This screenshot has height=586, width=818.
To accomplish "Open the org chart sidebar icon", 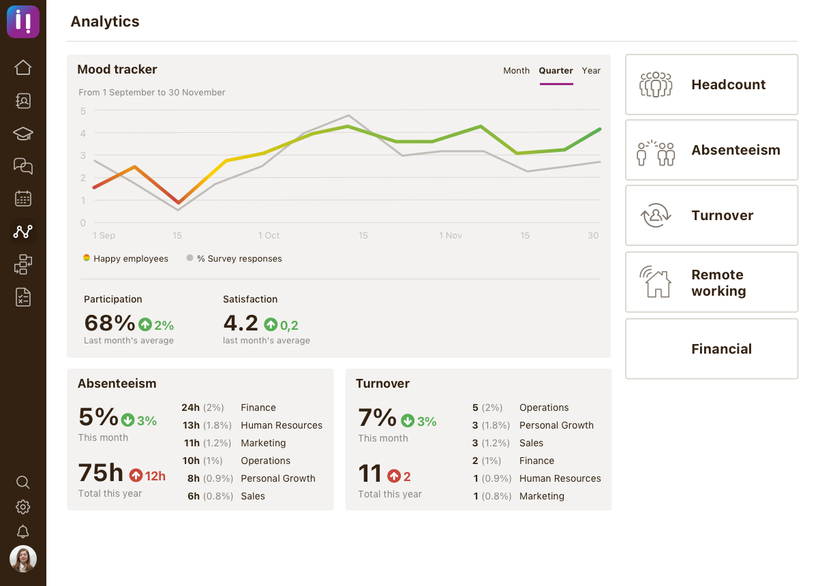I will [23, 264].
